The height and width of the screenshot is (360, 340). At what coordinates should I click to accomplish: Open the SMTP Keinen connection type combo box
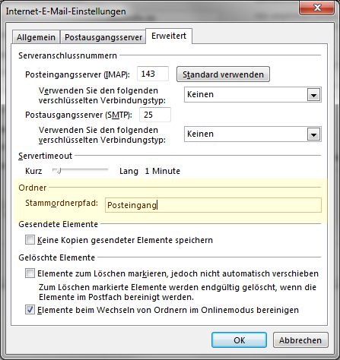point(253,134)
